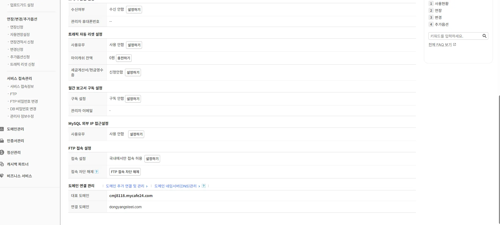Open 관리자 정보수정 in sidebar
This screenshot has width=500, height=225.
click(22, 116)
